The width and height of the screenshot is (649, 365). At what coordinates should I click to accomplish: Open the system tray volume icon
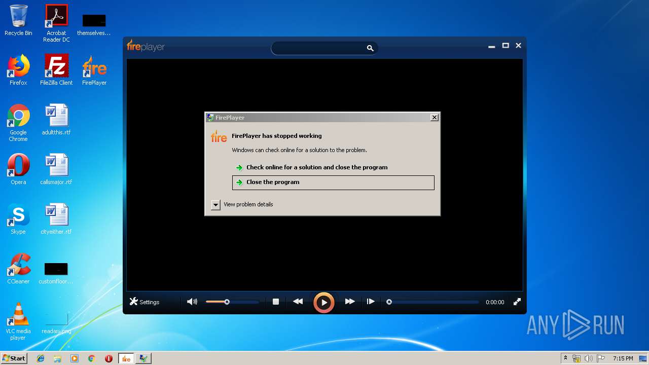[589, 358]
